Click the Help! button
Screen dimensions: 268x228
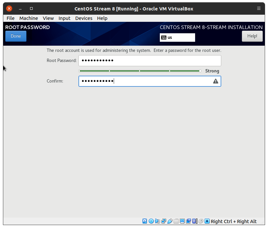point(252,36)
